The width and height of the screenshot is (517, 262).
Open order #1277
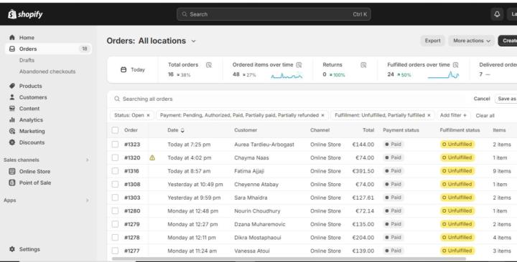tap(132, 251)
